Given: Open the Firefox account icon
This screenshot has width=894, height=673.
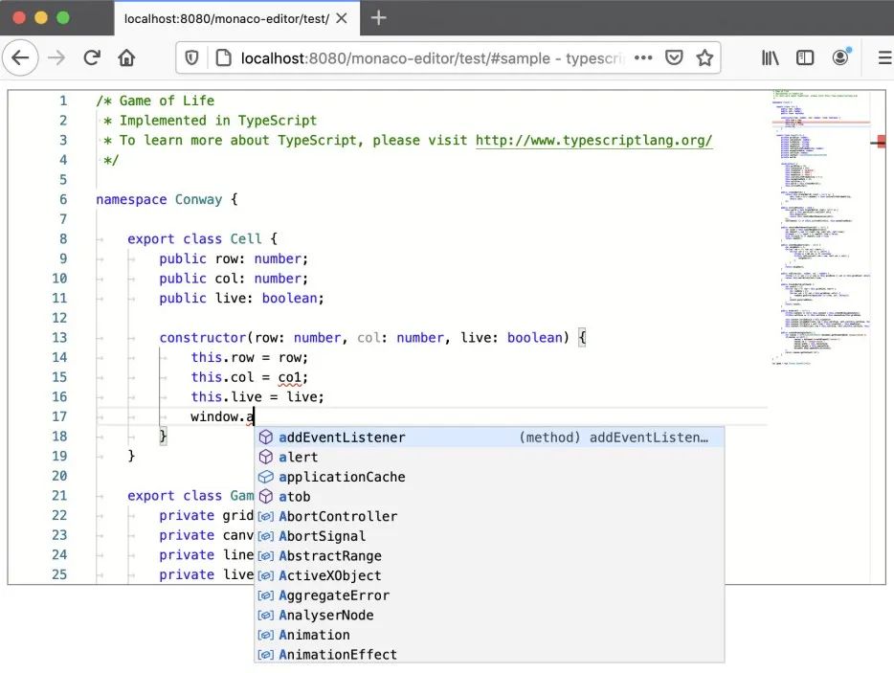Looking at the screenshot, I should click(840, 57).
